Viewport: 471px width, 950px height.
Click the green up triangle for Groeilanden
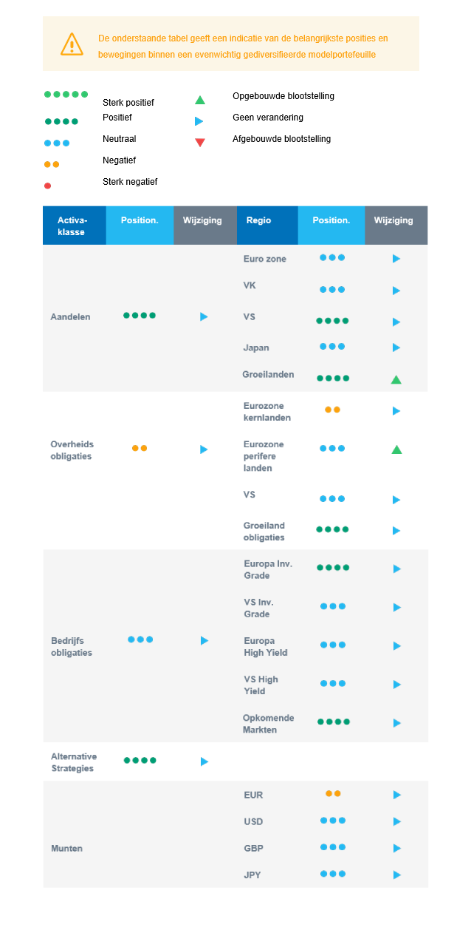tap(396, 379)
